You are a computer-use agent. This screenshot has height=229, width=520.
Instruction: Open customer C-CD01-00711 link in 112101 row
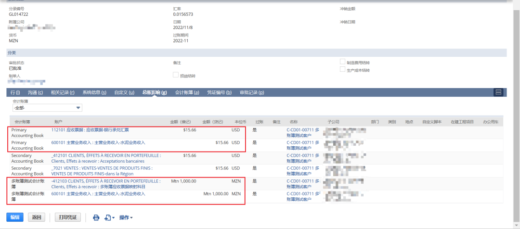(x=303, y=133)
